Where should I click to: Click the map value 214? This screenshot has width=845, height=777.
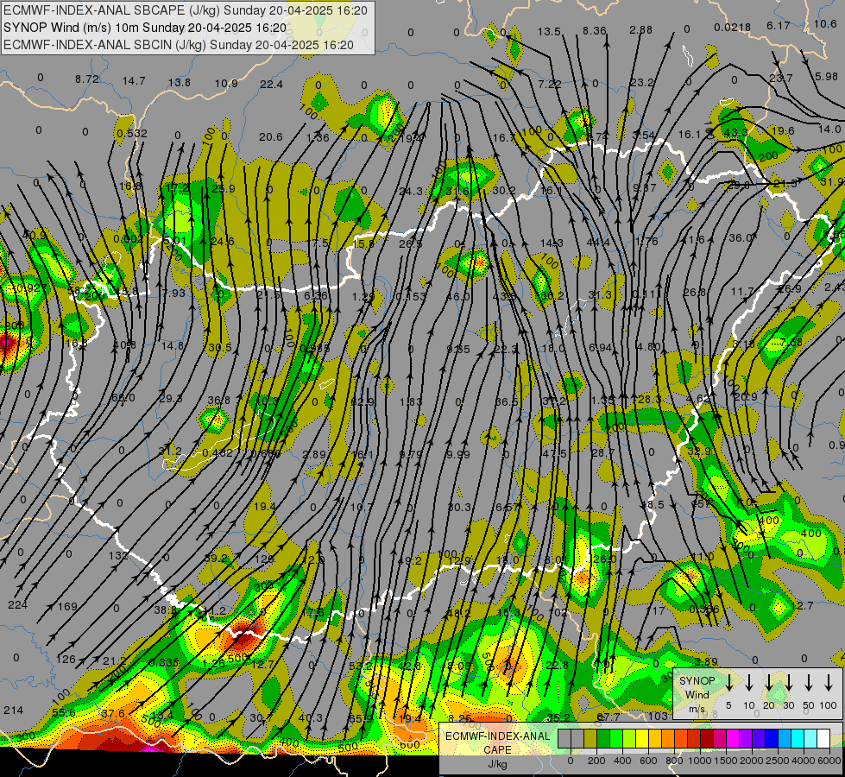tap(14, 711)
